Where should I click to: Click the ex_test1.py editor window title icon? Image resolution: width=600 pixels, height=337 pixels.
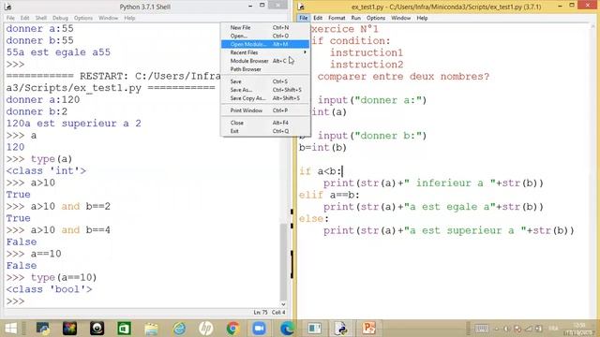tap(301, 7)
